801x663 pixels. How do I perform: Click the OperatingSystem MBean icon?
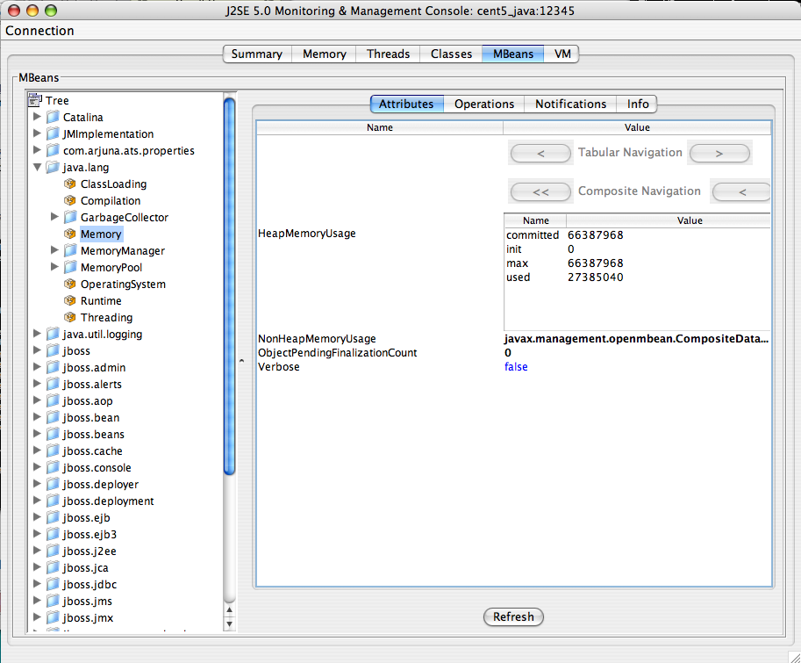pyautogui.click(x=70, y=284)
